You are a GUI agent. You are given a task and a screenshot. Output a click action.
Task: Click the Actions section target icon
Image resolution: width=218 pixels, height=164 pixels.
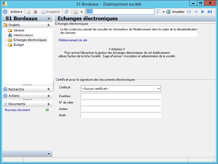pyautogui.click(x=5, y=96)
